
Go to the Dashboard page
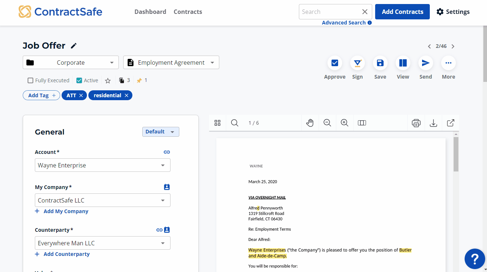click(x=150, y=12)
